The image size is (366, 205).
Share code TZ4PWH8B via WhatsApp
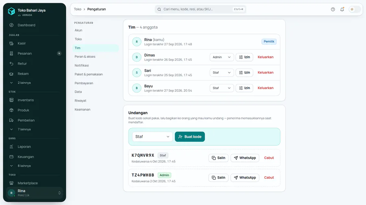245,177
